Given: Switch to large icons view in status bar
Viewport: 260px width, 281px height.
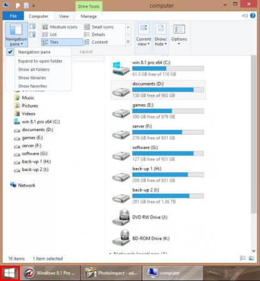Looking at the screenshot, I should 251,259.
